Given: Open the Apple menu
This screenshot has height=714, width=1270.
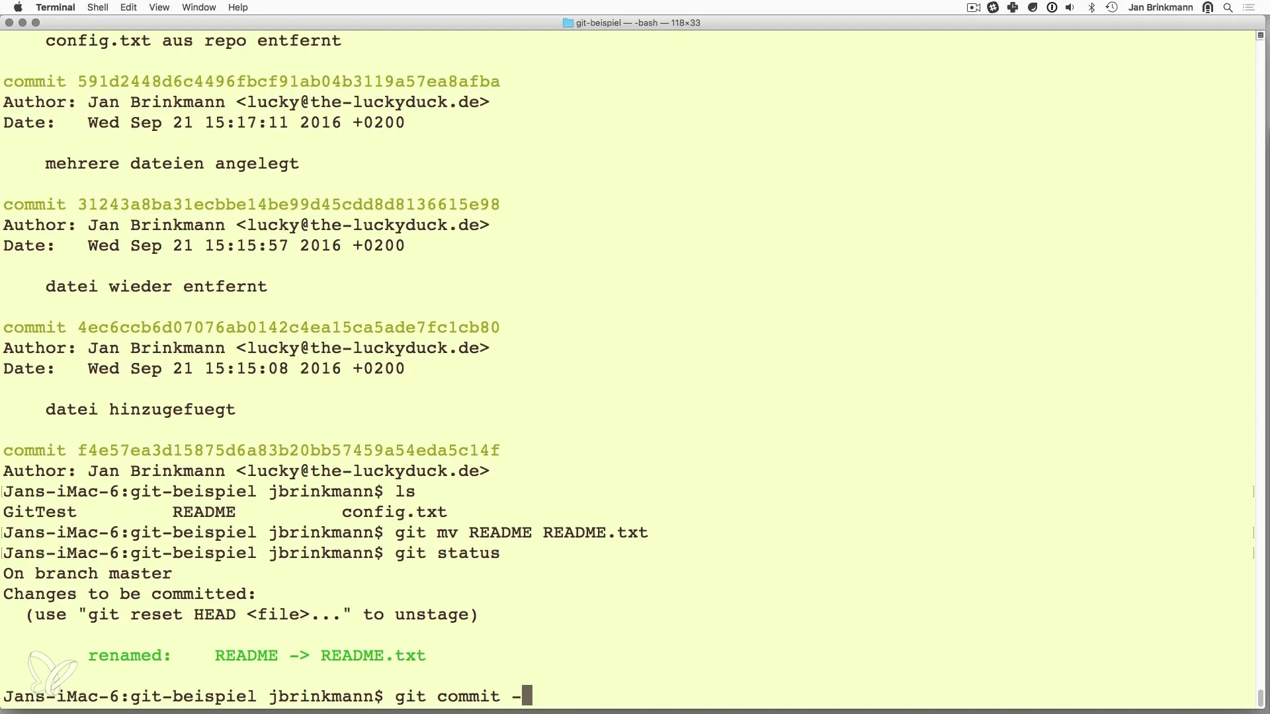Looking at the screenshot, I should (18, 7).
